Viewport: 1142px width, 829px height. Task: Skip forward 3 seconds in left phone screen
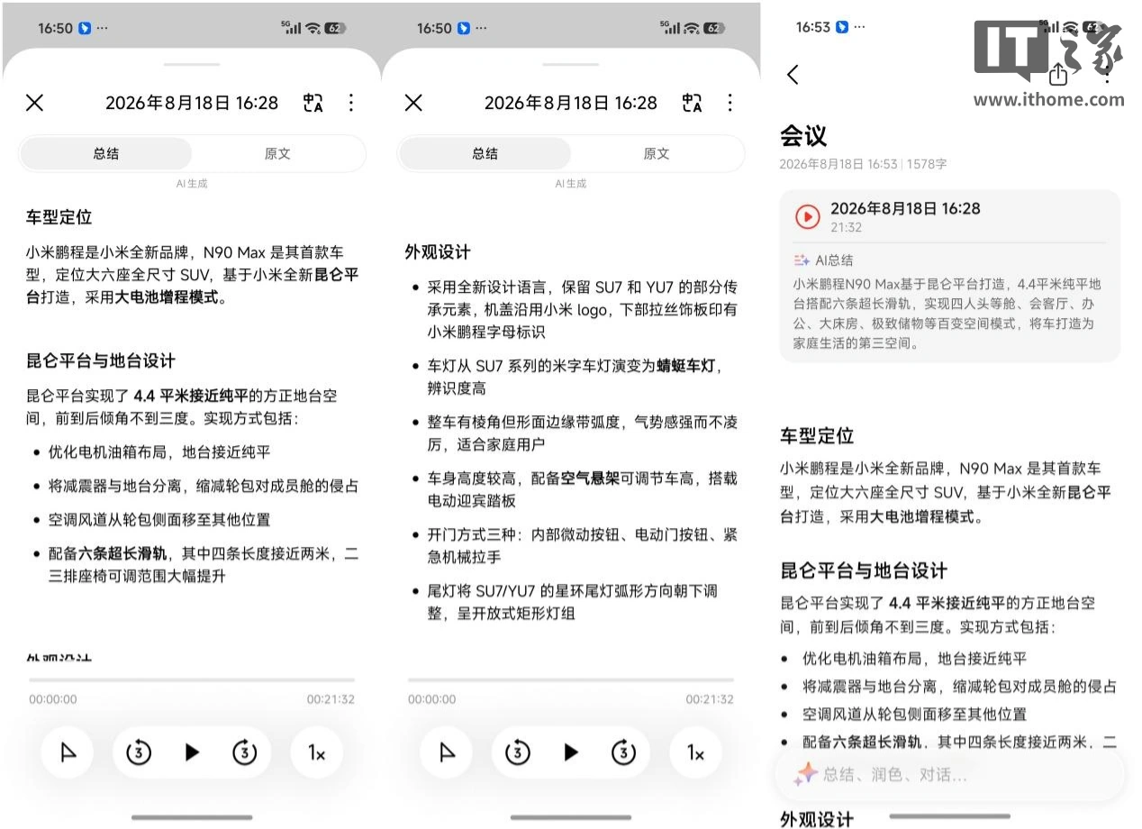pyautogui.click(x=245, y=752)
